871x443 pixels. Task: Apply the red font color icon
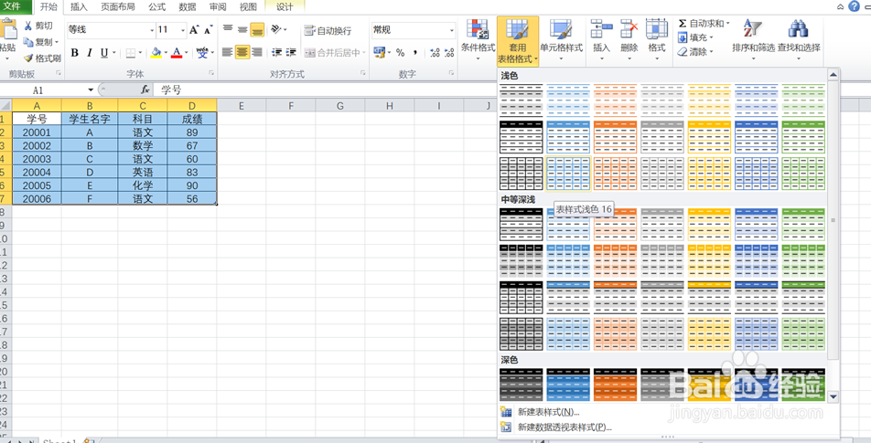[177, 53]
